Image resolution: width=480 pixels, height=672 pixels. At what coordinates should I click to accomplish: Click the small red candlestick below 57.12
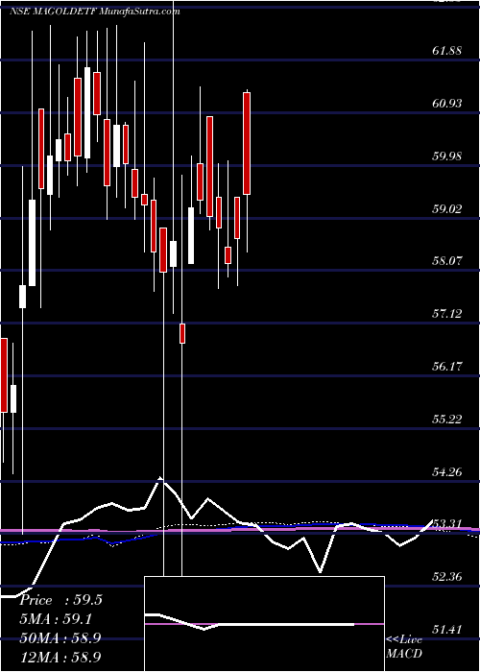pyautogui.click(x=182, y=333)
